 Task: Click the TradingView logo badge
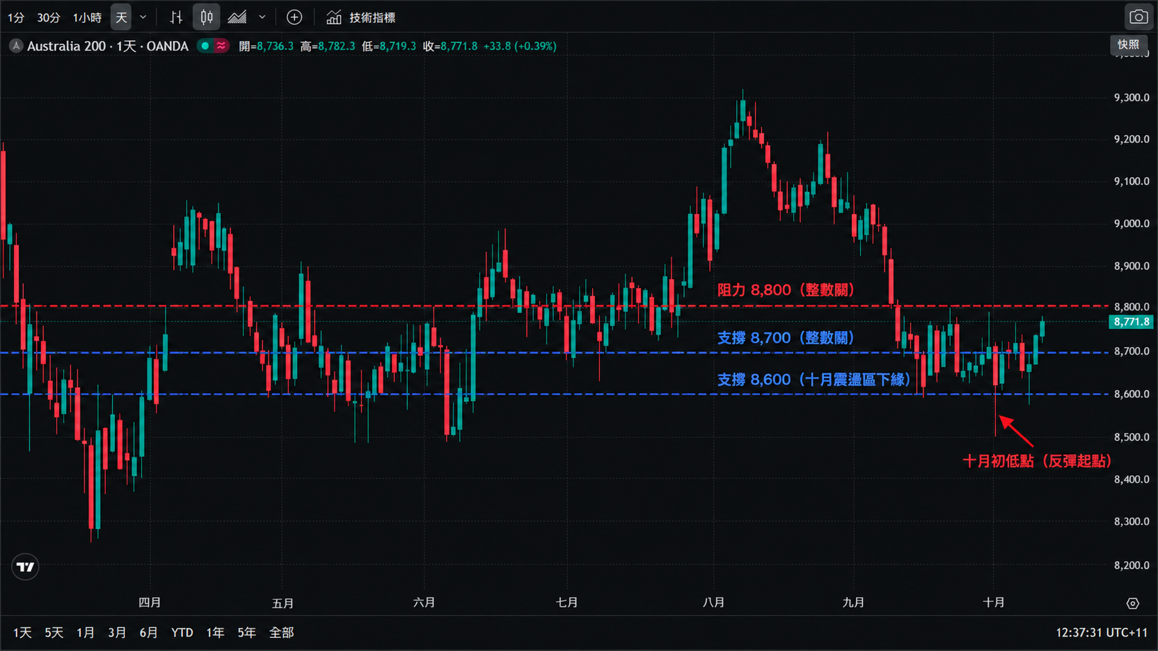(x=26, y=567)
